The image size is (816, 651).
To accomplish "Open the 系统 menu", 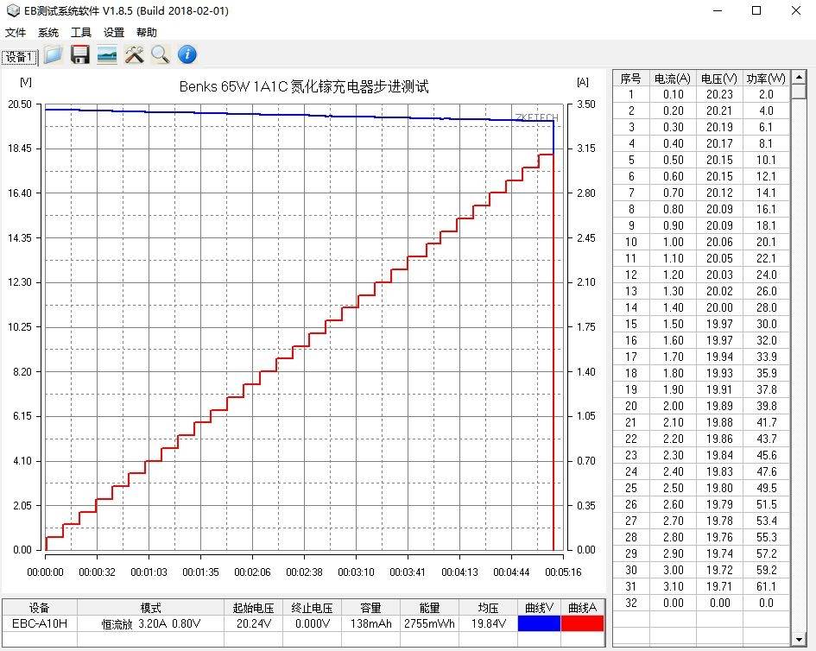I will [48, 33].
